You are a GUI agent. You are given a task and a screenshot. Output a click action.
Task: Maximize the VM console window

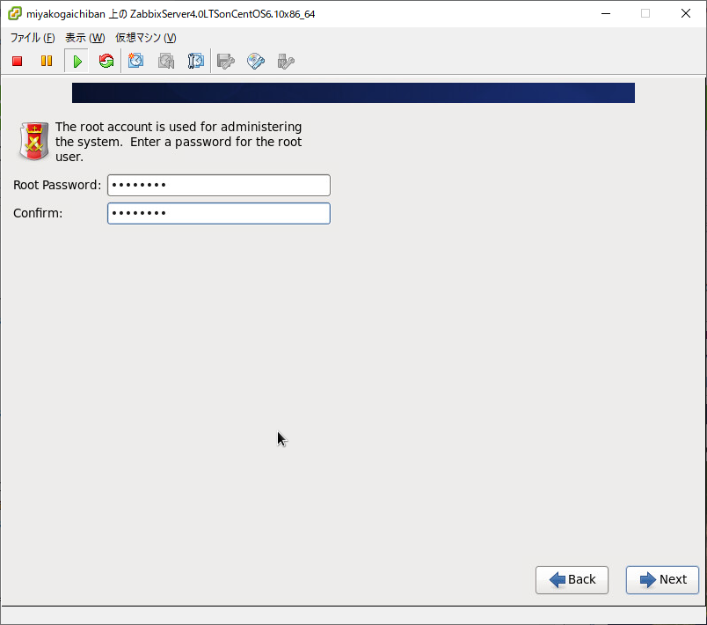click(645, 13)
